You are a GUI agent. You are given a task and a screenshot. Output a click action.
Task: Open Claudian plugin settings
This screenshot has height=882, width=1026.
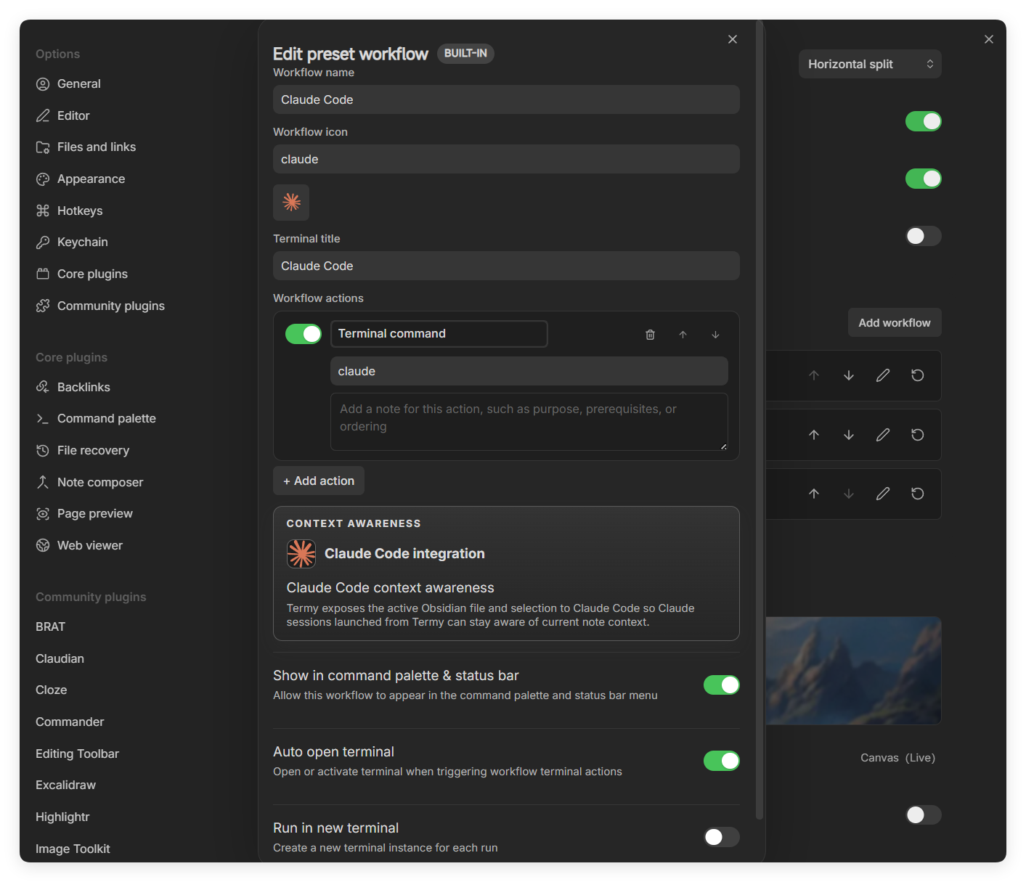[60, 659]
